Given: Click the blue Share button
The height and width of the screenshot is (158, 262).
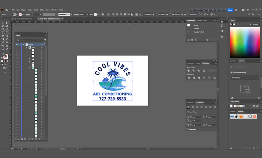Looking at the screenshot, I should coord(230,10).
